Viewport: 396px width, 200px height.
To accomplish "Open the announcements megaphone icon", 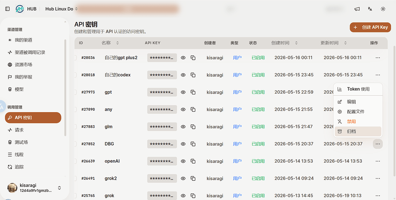I will point(357,9).
